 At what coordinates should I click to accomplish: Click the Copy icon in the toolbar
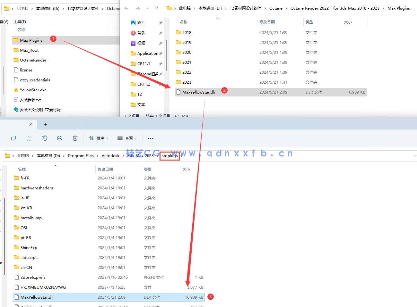pyautogui.click(x=13, y=138)
